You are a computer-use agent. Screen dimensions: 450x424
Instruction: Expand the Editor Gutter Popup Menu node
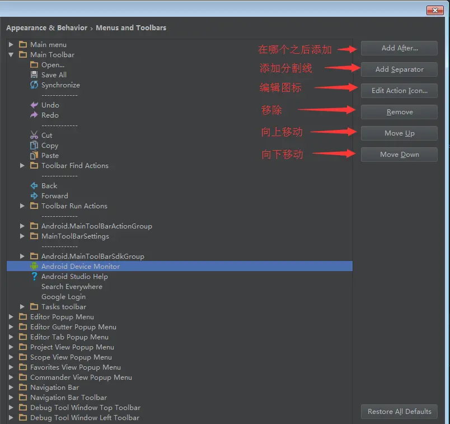click(11, 327)
